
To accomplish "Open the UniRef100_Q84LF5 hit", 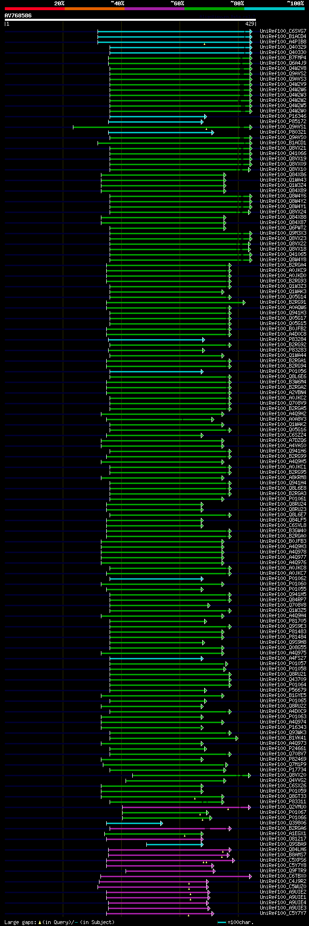I will coord(283,520).
